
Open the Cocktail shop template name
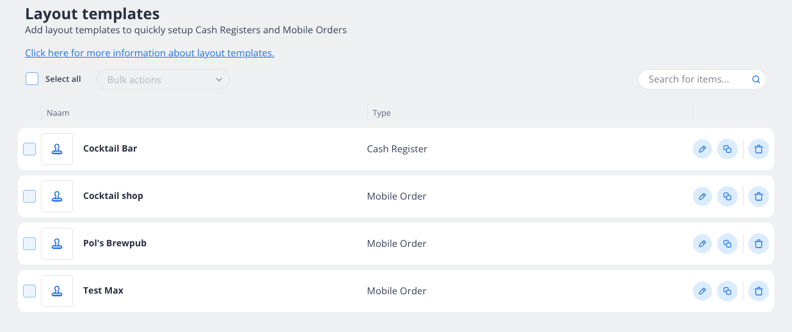click(x=113, y=196)
